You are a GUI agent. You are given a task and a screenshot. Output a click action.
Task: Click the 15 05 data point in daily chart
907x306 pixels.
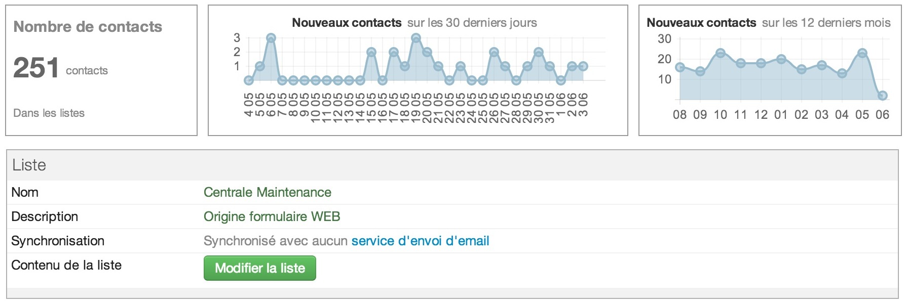(x=371, y=52)
